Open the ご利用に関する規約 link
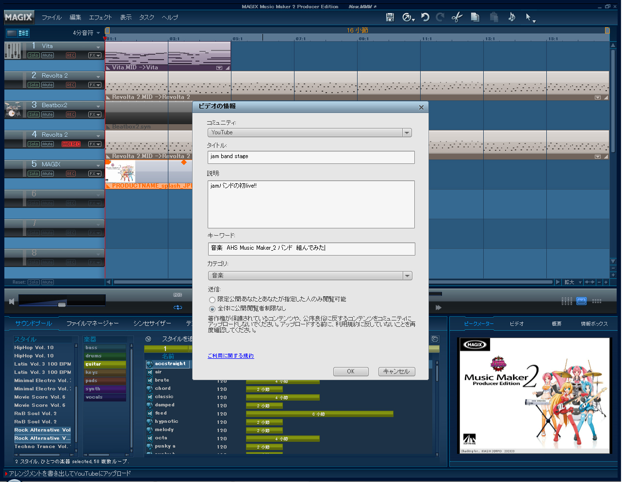 pyautogui.click(x=230, y=356)
